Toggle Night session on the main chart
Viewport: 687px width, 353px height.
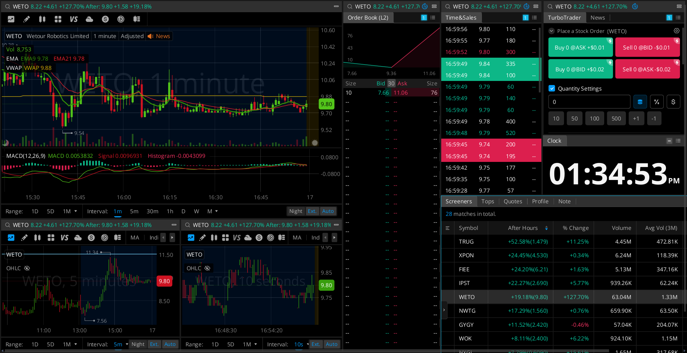point(296,211)
